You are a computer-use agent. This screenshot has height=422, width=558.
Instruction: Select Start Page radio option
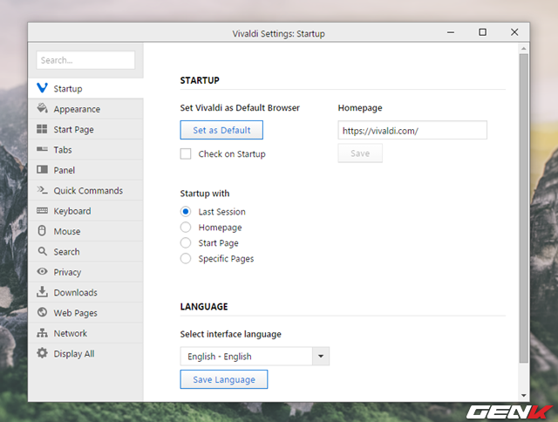pyautogui.click(x=186, y=243)
